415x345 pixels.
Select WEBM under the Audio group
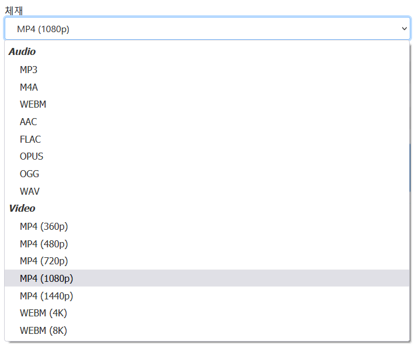click(207, 104)
